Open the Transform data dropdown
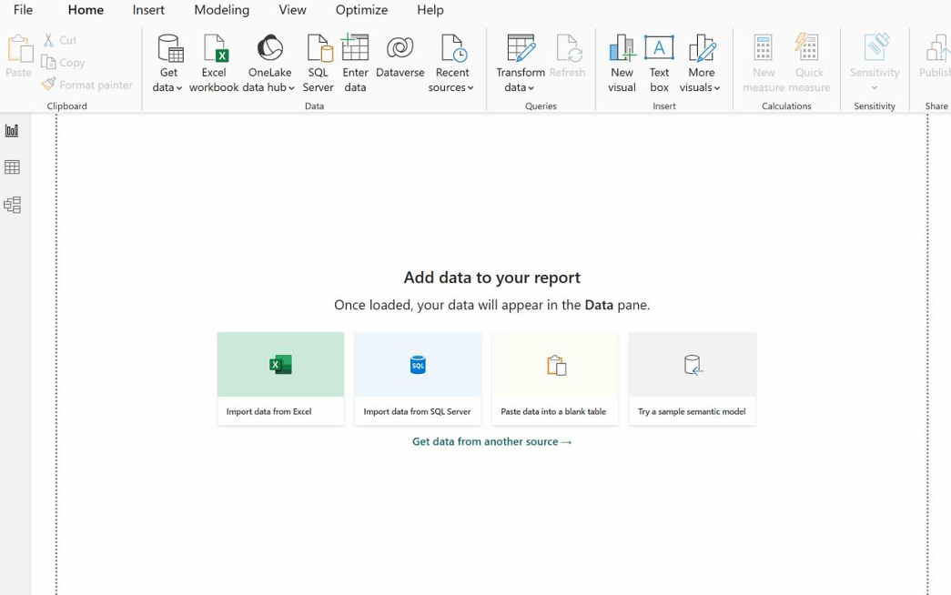Screen dimensions: 951x595 click(521, 64)
